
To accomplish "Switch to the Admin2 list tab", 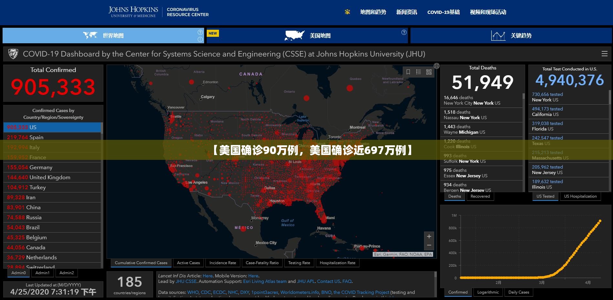I will coord(67,273).
